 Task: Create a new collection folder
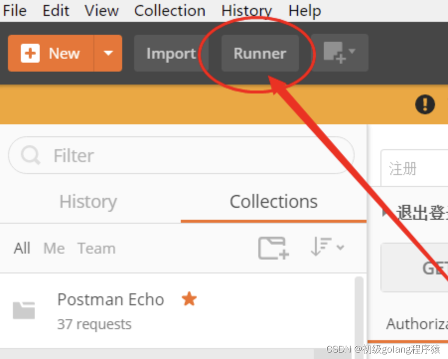pos(273,247)
